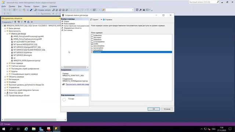Select the Сопоставление пользователей page

pyautogui.click(x=76, y=26)
